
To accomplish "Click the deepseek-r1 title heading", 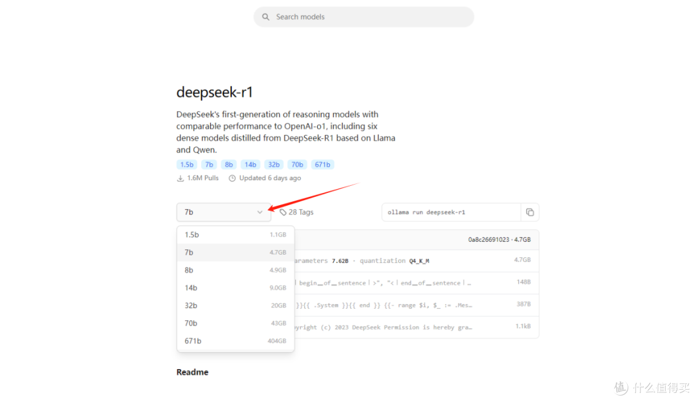I will tap(215, 92).
